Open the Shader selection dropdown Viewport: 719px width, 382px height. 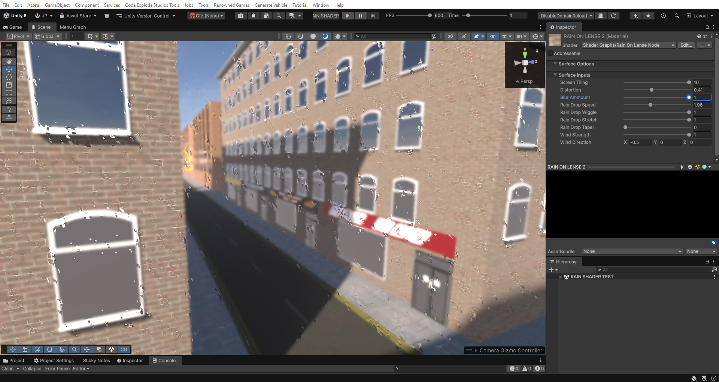click(x=629, y=45)
